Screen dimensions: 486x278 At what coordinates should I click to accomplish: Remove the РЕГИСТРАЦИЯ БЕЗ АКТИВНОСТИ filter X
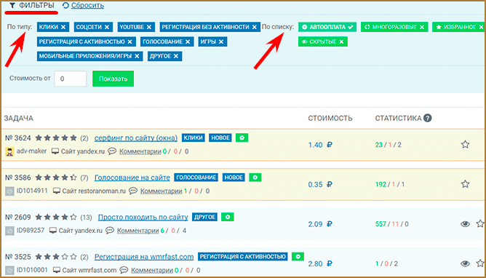(x=255, y=27)
